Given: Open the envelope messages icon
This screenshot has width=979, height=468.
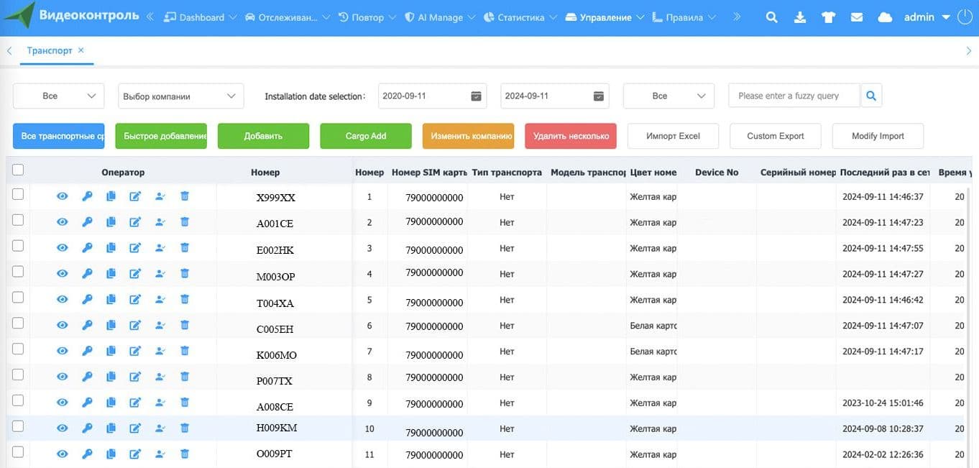Looking at the screenshot, I should [857, 17].
